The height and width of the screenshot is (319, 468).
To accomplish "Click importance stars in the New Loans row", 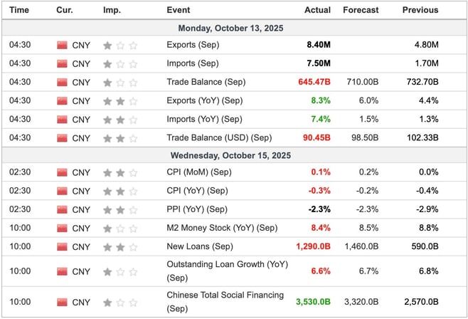I will pyautogui.click(x=120, y=246).
